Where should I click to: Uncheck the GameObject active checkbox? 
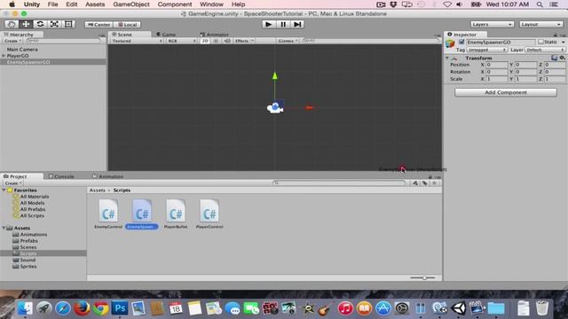[x=461, y=42]
